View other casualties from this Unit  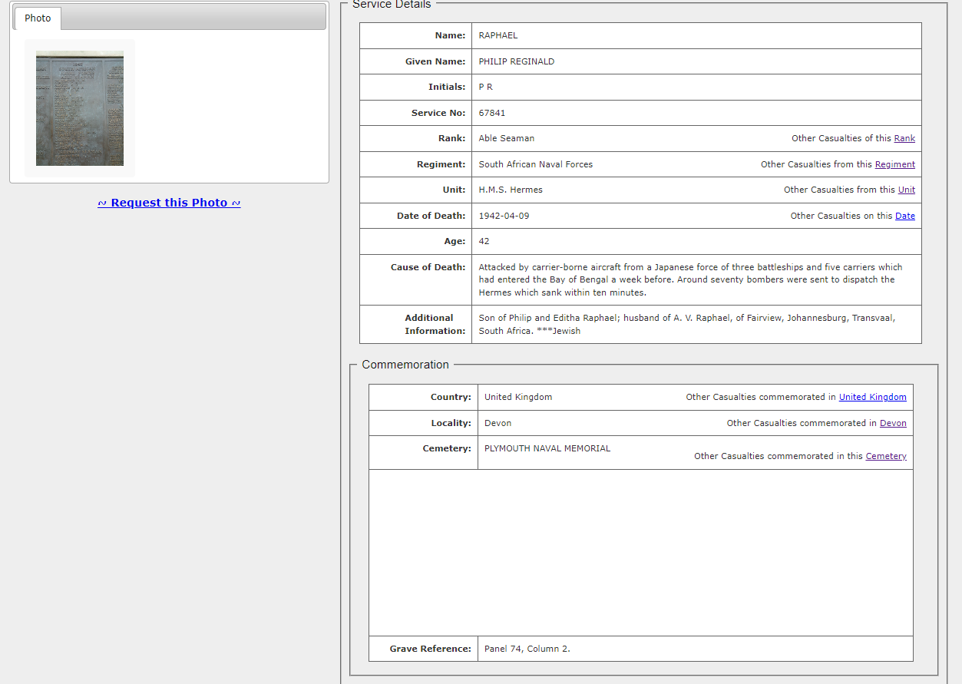click(907, 190)
